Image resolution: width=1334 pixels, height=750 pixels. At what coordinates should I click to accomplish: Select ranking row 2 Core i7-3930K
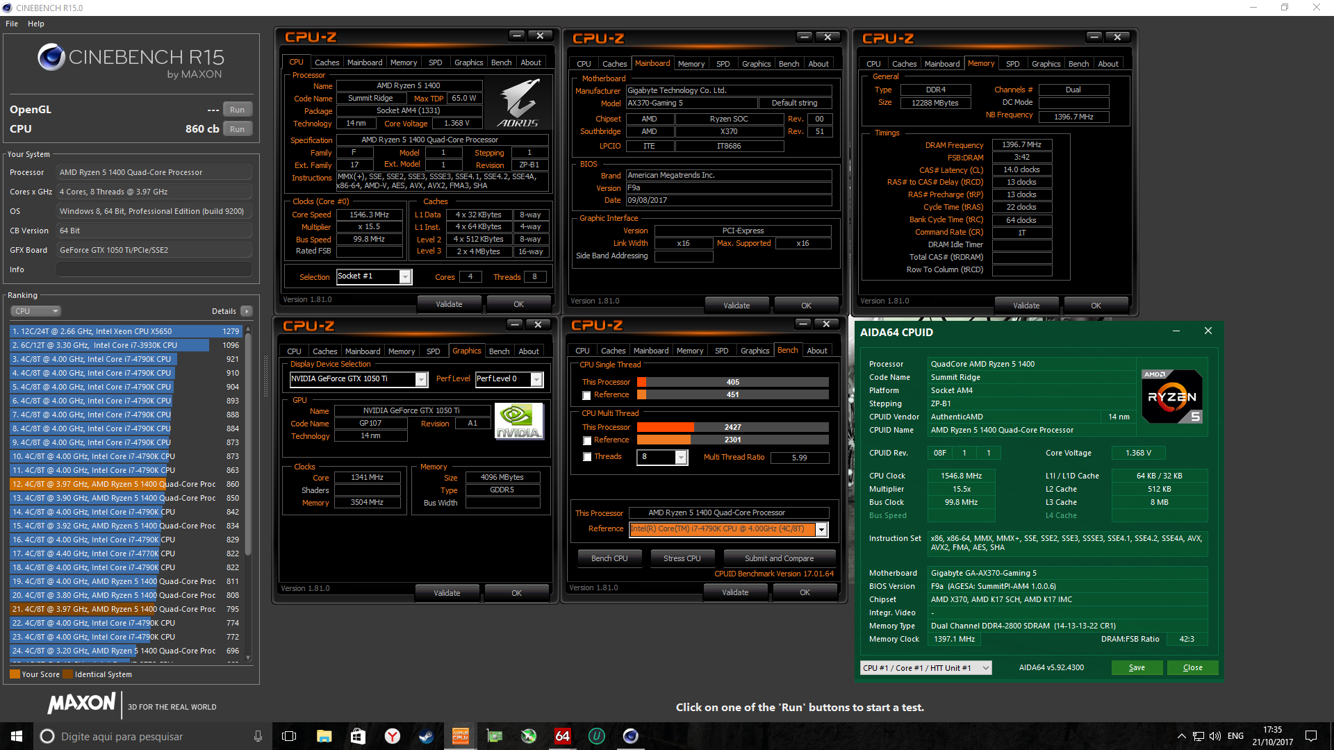(125, 345)
